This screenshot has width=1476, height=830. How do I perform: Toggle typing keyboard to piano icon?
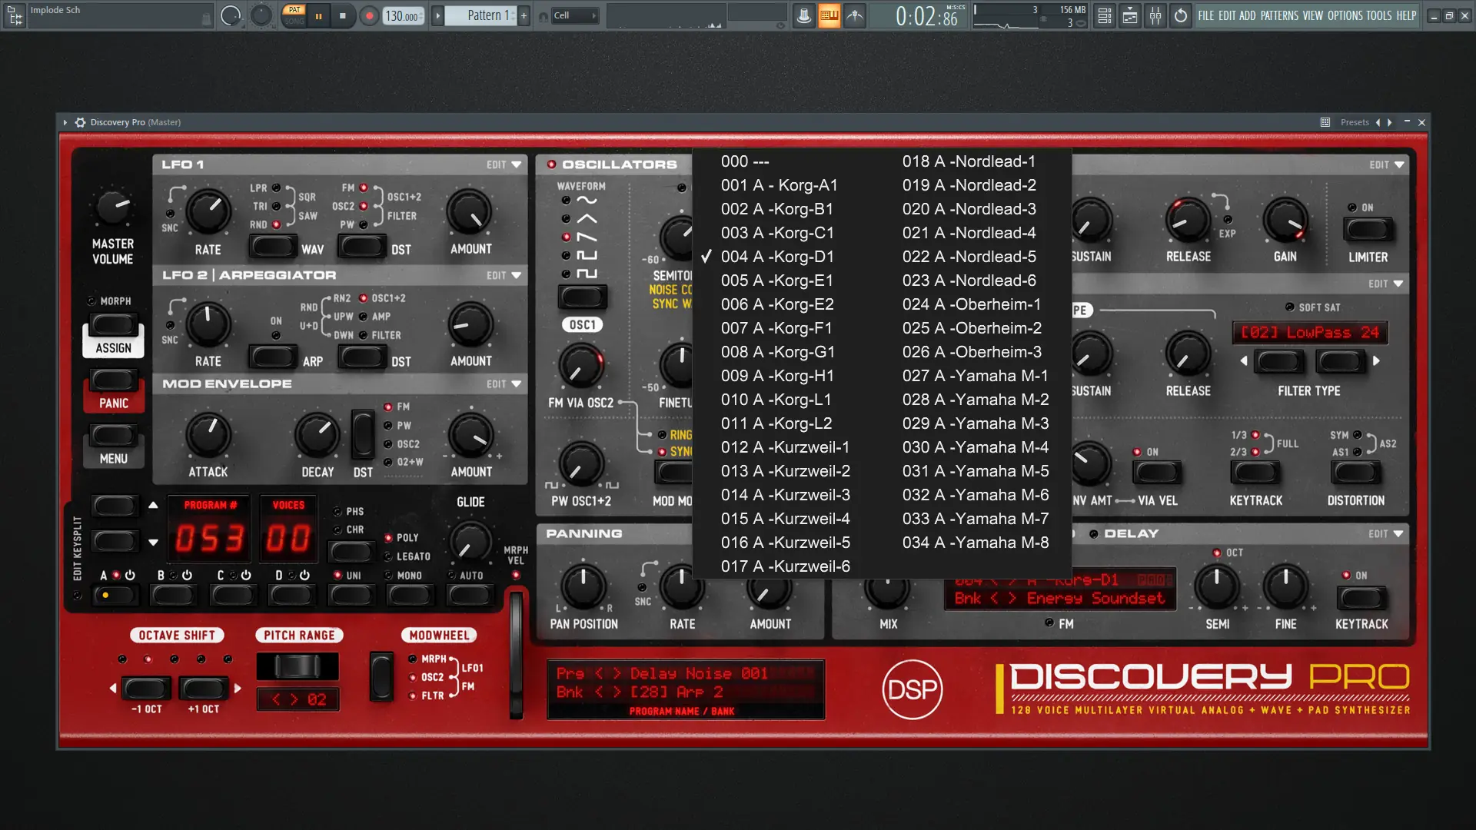coord(829,15)
